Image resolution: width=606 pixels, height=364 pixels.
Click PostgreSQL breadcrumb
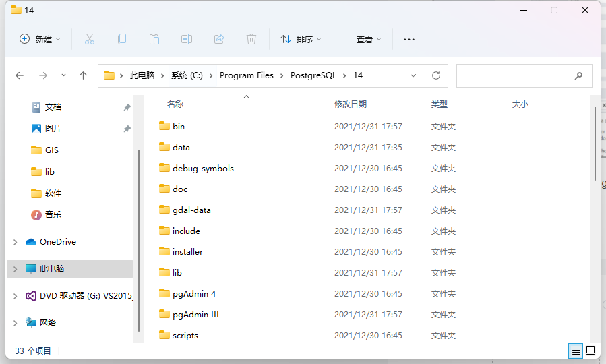[x=313, y=75]
